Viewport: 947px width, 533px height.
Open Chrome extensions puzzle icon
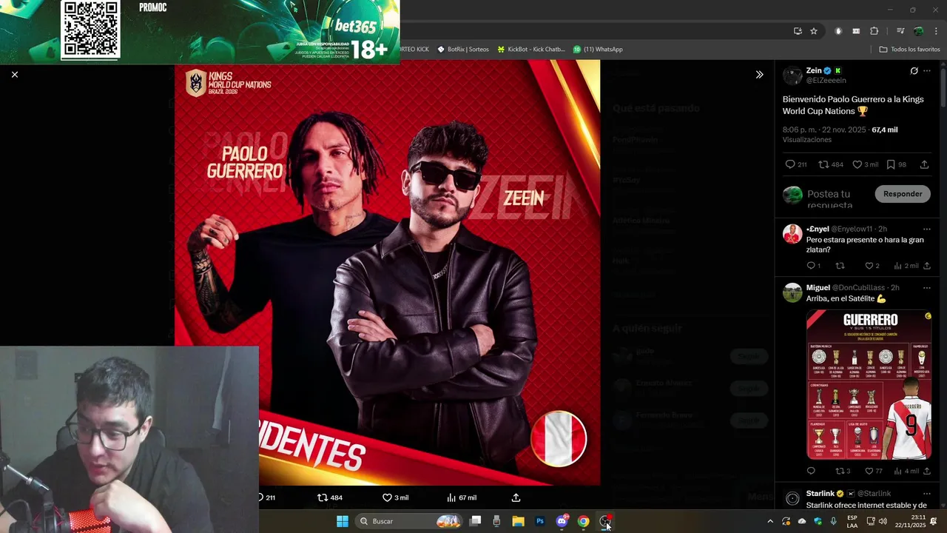click(x=874, y=31)
